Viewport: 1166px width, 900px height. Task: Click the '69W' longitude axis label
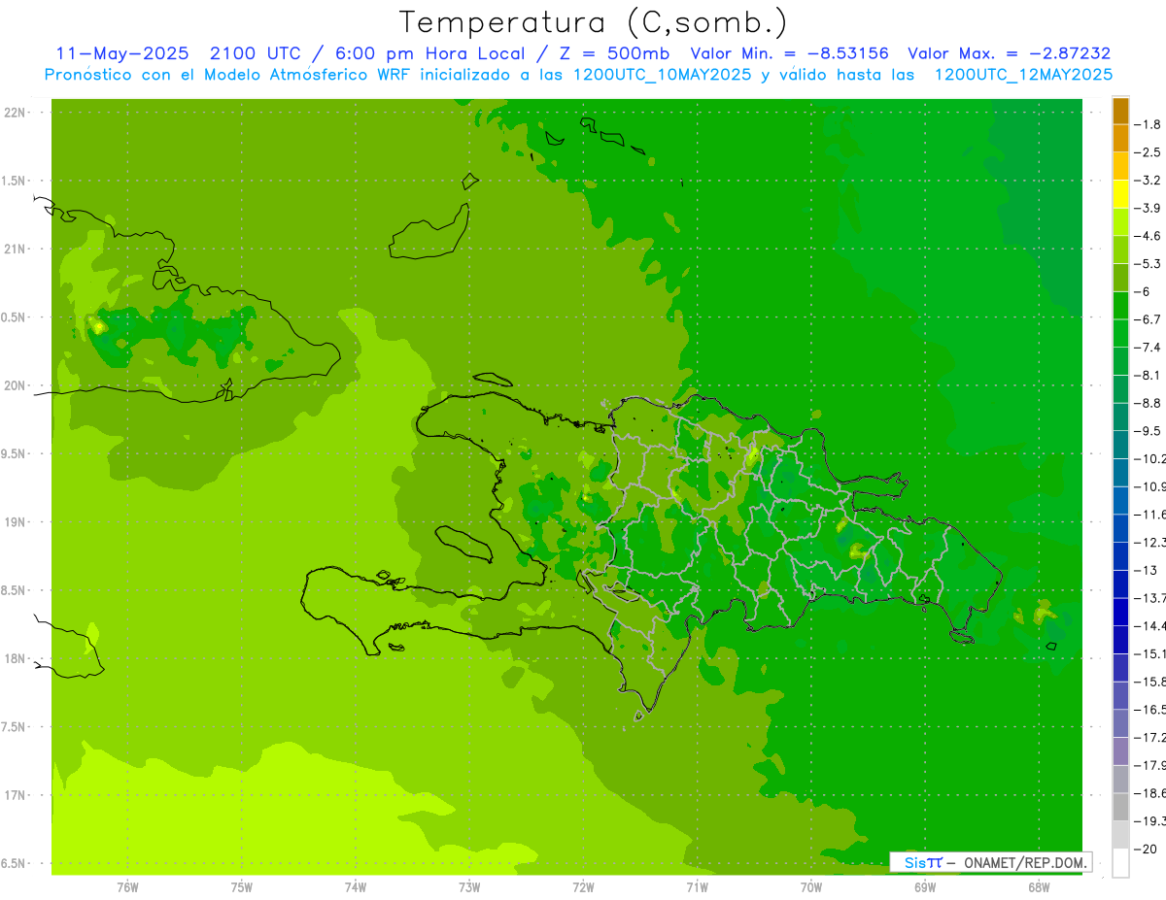point(925,886)
